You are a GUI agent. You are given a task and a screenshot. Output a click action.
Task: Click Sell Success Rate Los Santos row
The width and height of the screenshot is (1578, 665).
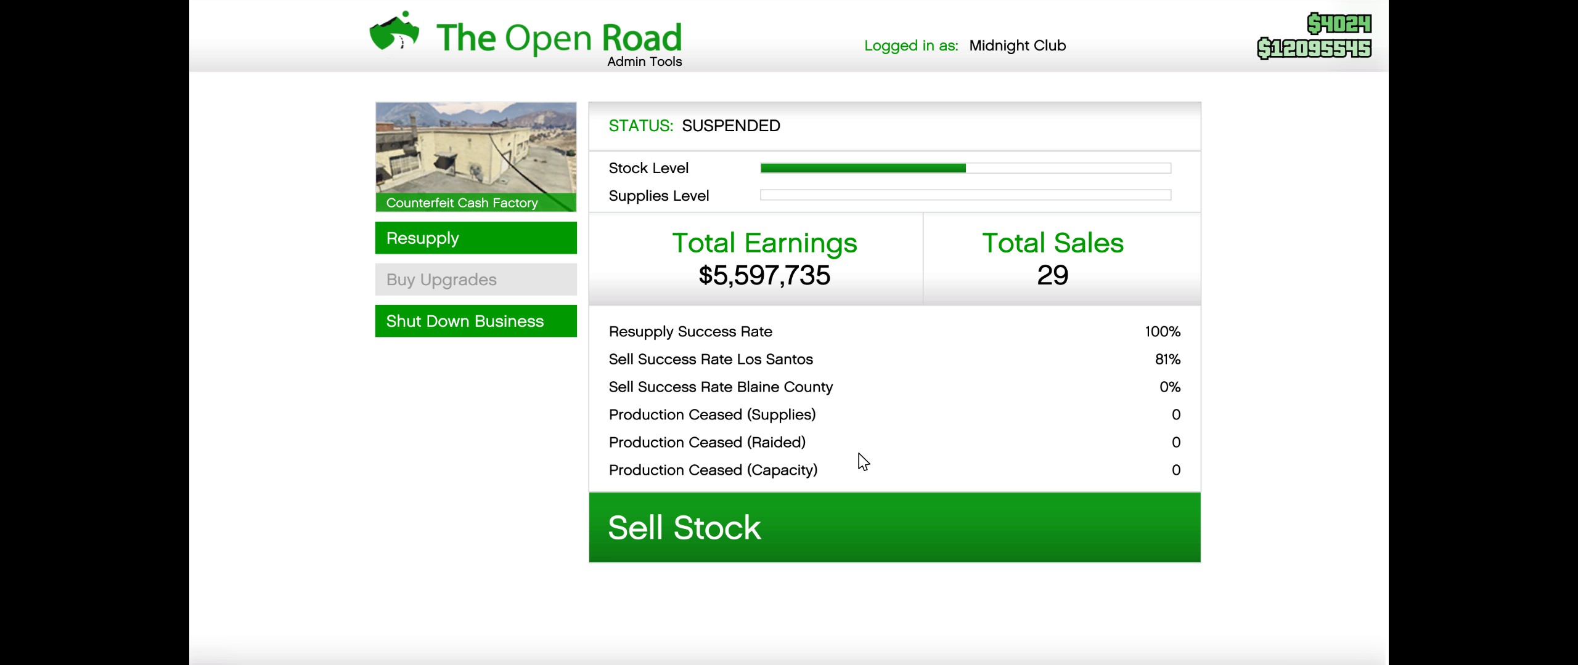click(x=894, y=359)
